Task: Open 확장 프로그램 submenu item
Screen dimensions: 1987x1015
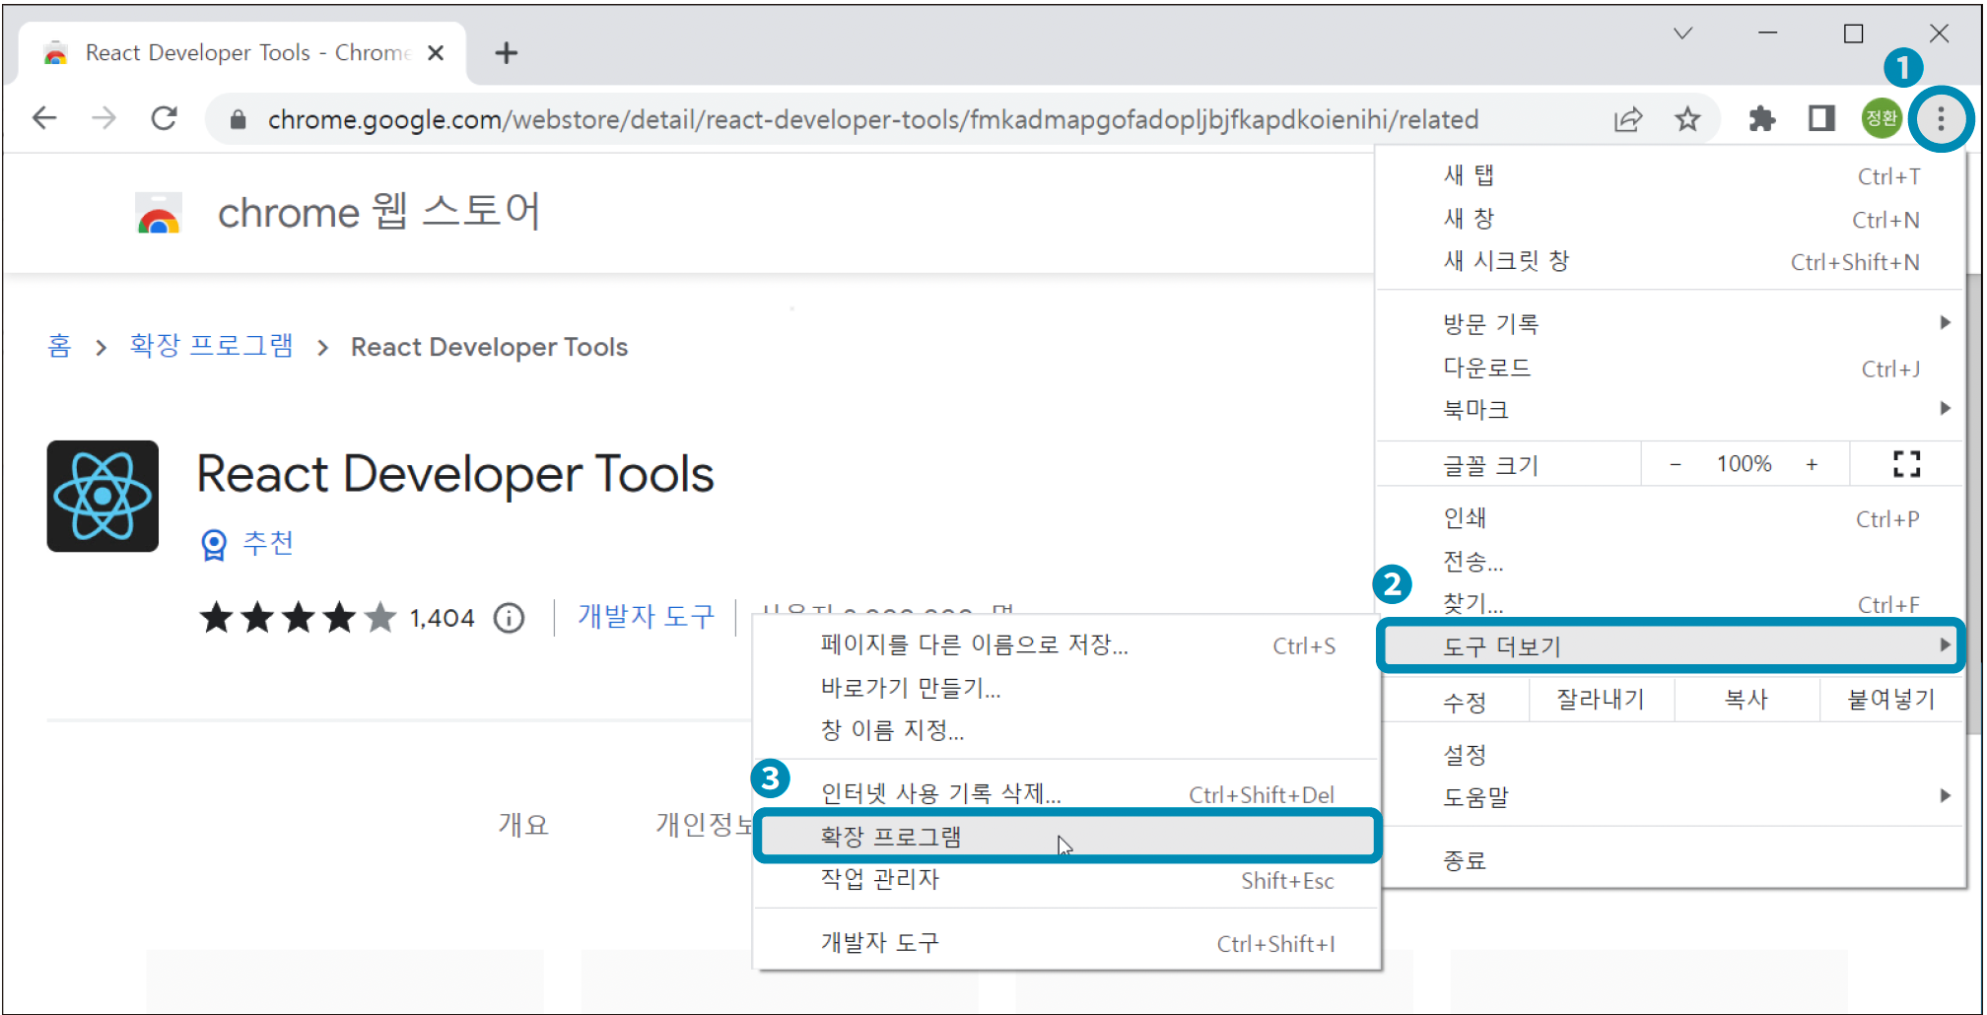Action: pyautogui.click(x=1066, y=837)
